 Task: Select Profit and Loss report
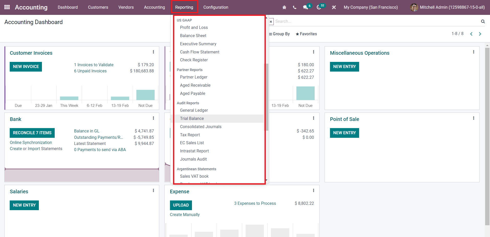coord(194,28)
